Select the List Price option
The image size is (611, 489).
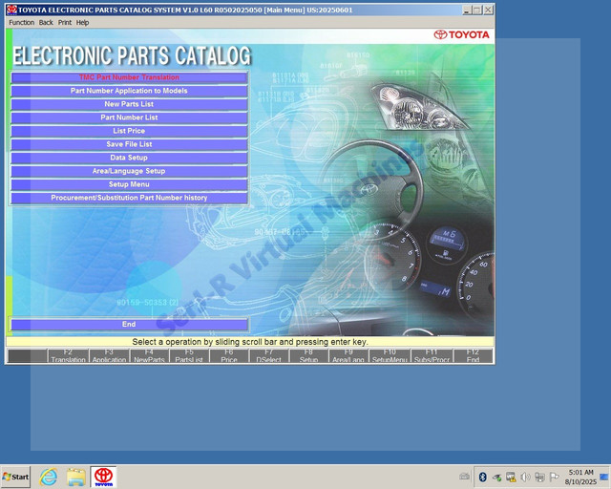(x=129, y=131)
